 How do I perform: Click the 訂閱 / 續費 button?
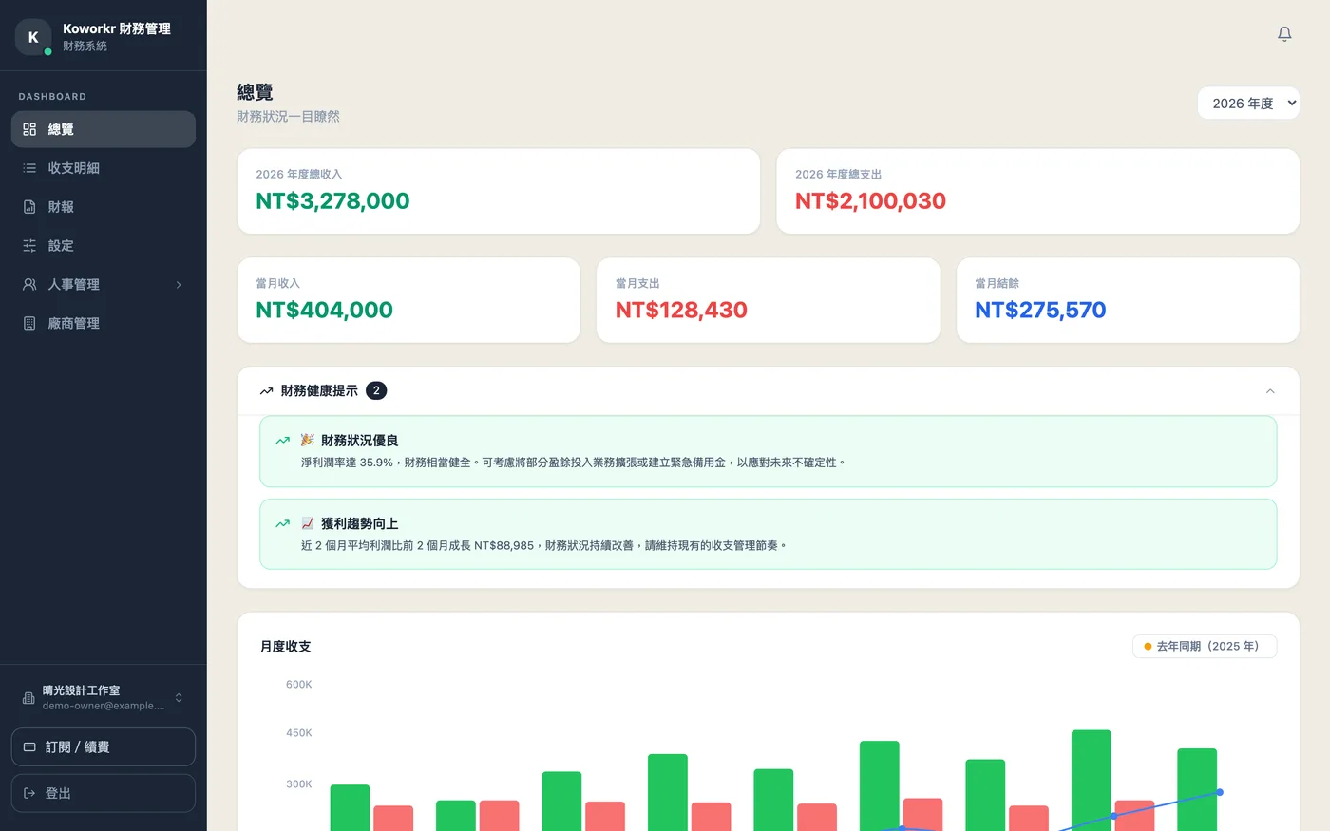(x=104, y=747)
